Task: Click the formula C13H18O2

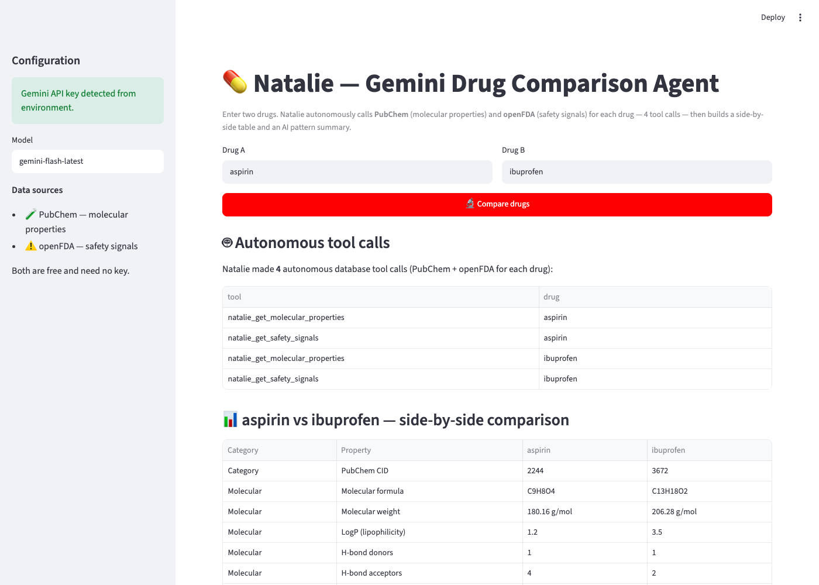Action: pyautogui.click(x=709, y=491)
